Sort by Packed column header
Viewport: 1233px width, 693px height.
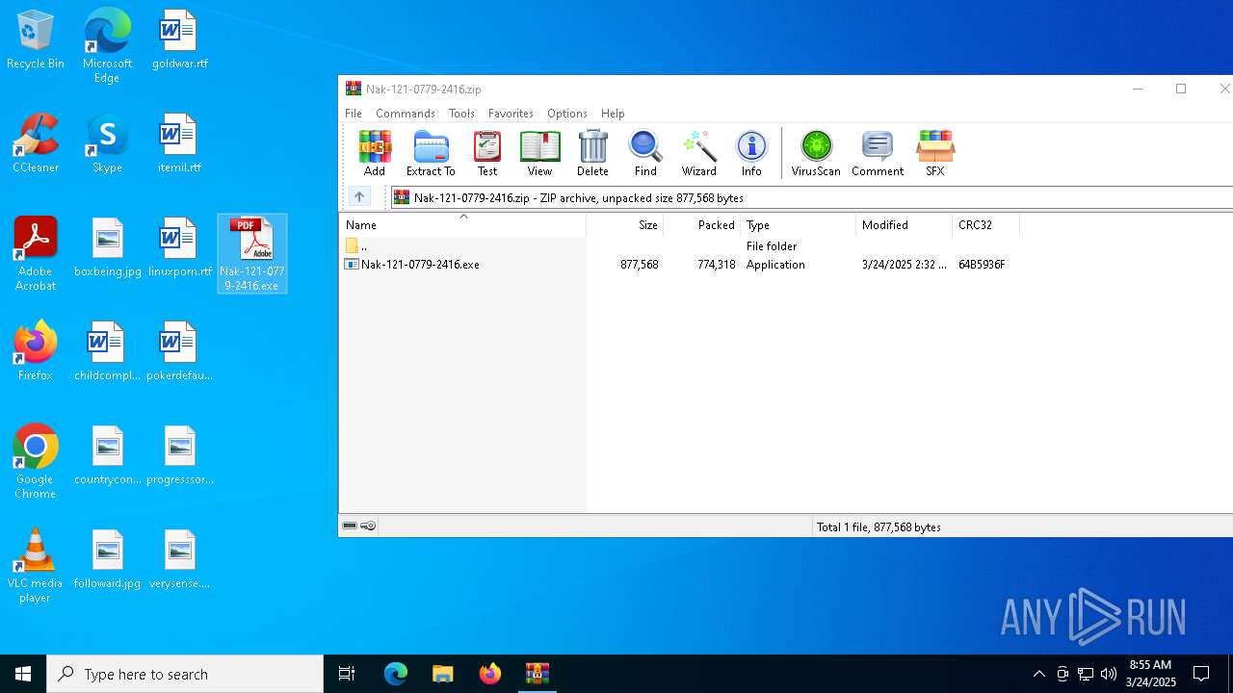click(x=702, y=224)
